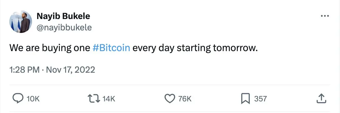The height and width of the screenshot is (113, 340).
Task: View the 10K replies count
Action: tap(33, 99)
